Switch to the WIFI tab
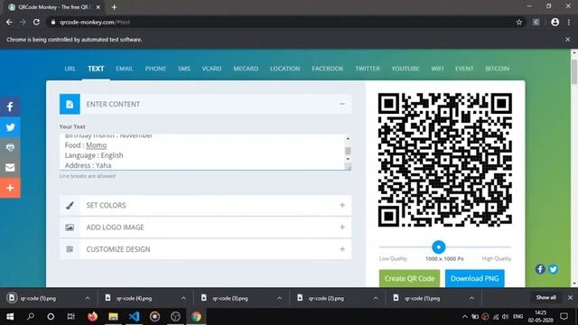This screenshot has width=578, height=325. click(x=437, y=69)
